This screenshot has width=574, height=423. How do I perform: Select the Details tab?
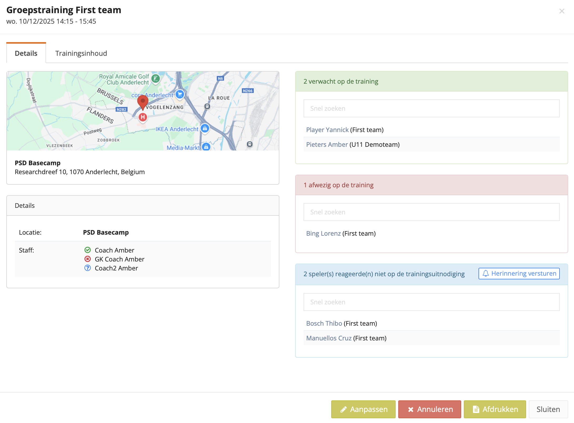point(26,53)
